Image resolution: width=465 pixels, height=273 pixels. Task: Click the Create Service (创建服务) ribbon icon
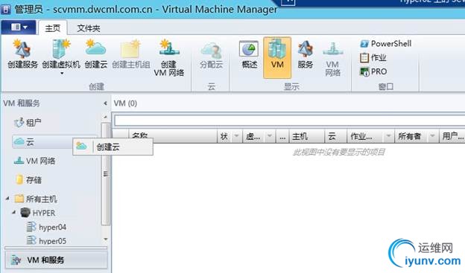tap(23, 54)
